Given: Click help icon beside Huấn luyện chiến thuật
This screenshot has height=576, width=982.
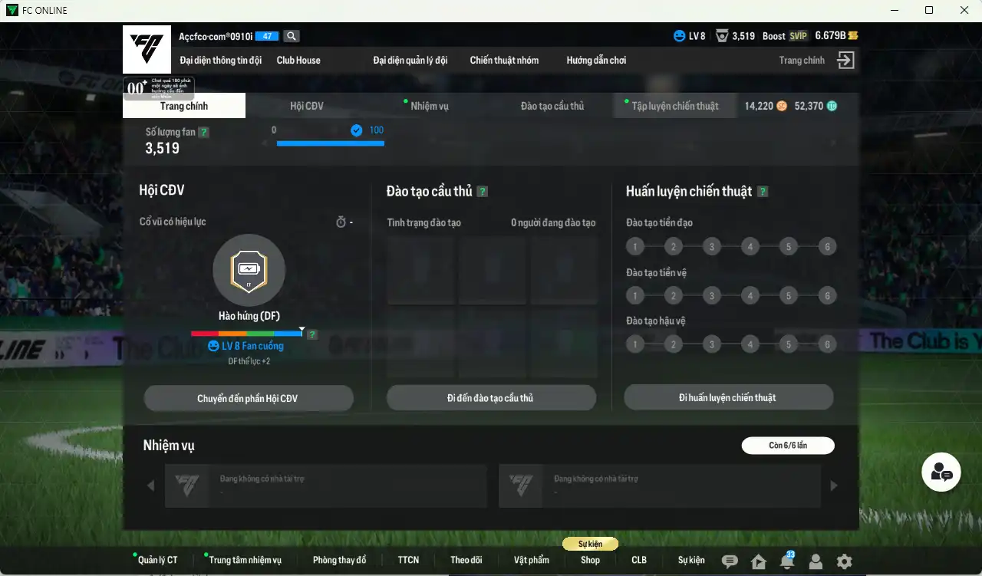Looking at the screenshot, I should tap(763, 192).
